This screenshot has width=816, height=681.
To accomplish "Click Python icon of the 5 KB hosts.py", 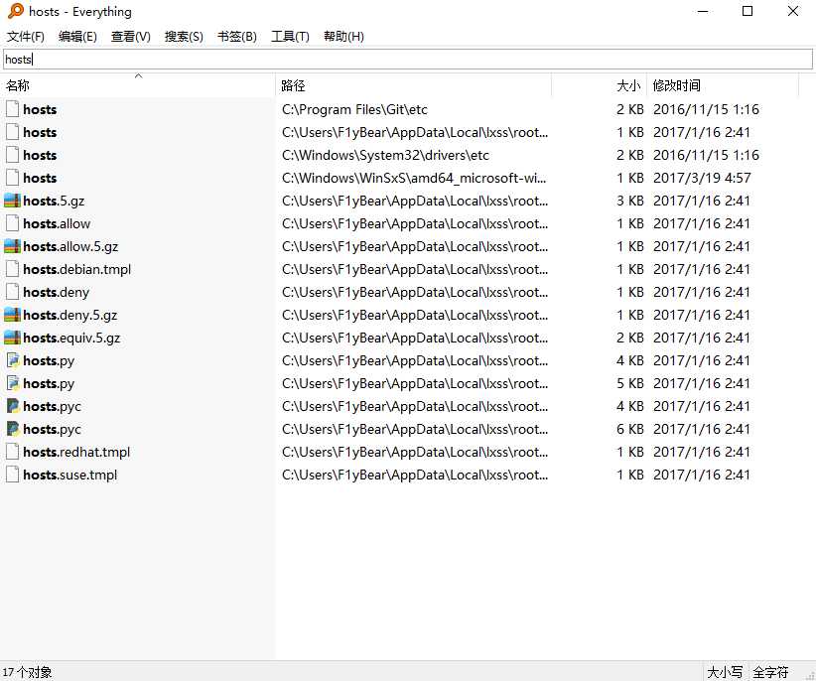I will pyautogui.click(x=13, y=383).
